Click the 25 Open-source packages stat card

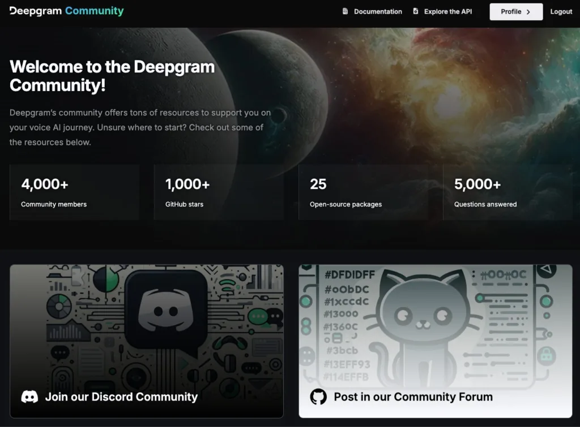363,192
